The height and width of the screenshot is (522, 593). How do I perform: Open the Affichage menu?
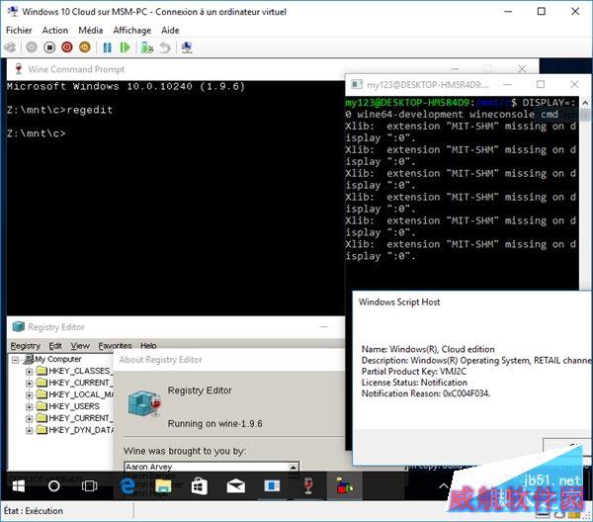[132, 31]
